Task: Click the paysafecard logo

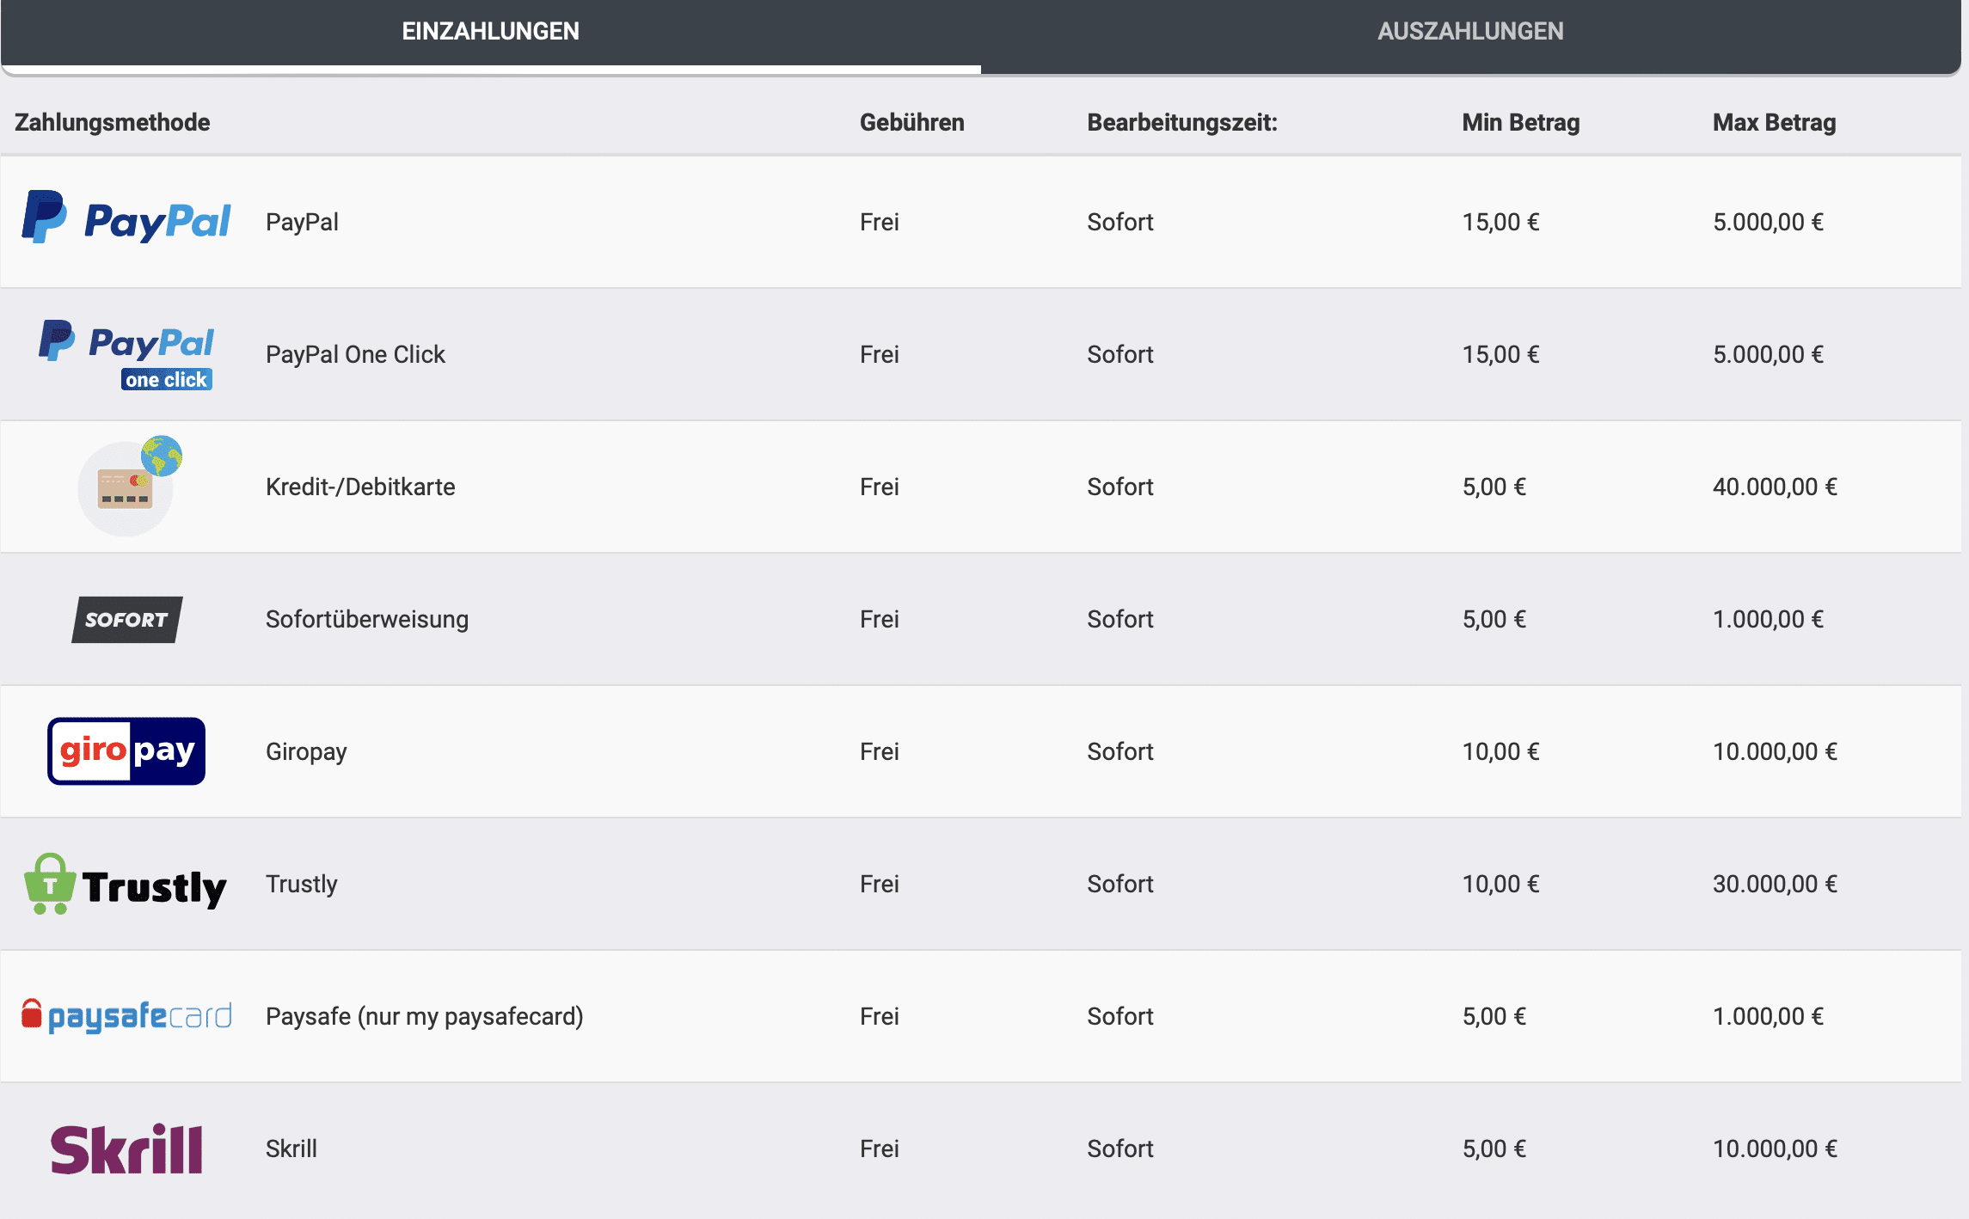Action: (x=126, y=1016)
